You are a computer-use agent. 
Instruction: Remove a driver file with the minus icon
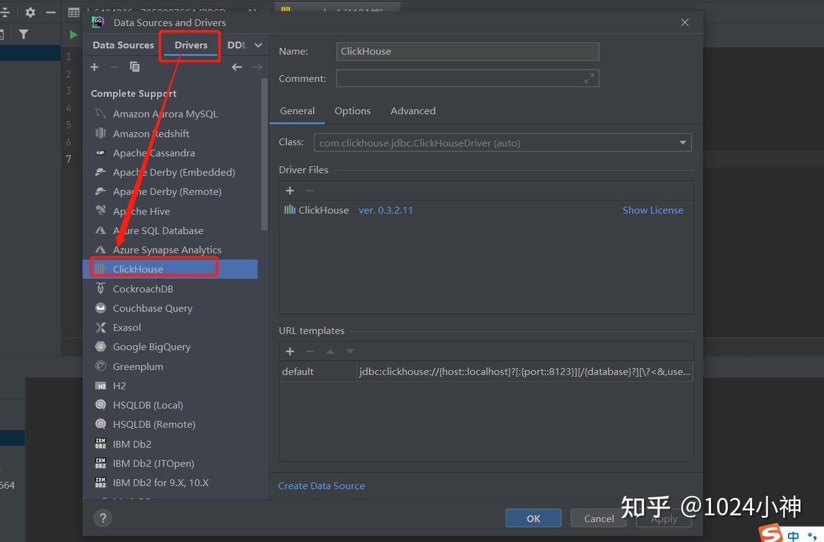coord(310,191)
